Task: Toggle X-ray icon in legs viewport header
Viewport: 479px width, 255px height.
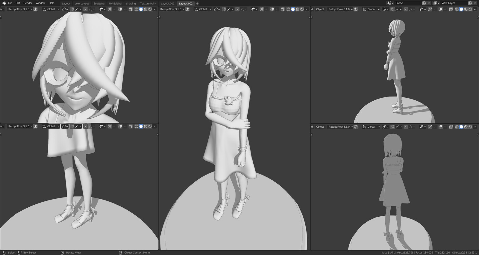Action: [131, 126]
